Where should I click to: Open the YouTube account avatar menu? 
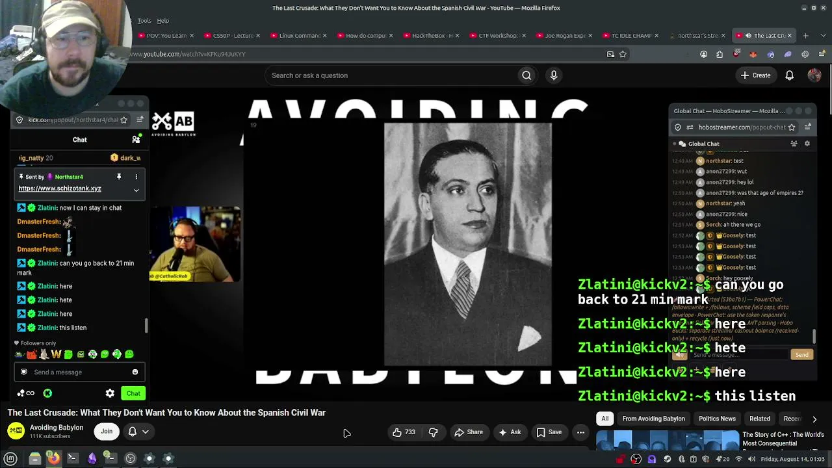click(814, 75)
